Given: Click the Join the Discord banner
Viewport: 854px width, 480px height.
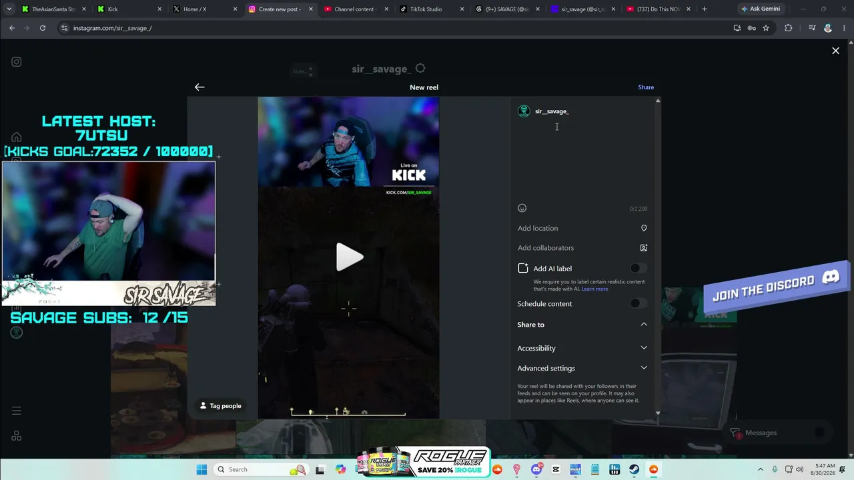Looking at the screenshot, I should [x=777, y=287].
